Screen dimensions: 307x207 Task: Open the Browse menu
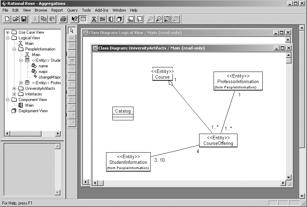pos(41,10)
